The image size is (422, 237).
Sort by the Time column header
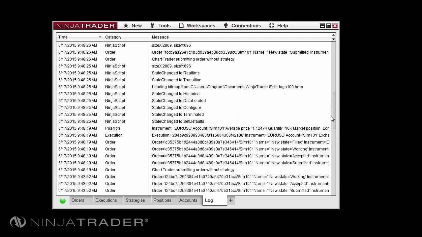click(x=79, y=37)
